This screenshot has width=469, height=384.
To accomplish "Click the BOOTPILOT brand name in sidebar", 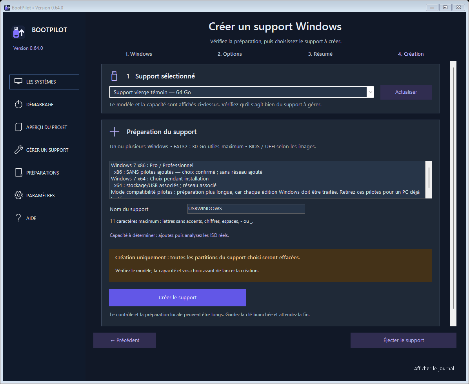I will (49, 30).
